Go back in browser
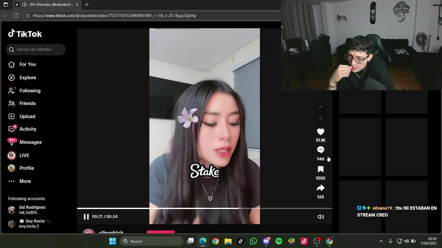Viewport: 442px width, 248px height. [x=6, y=15]
